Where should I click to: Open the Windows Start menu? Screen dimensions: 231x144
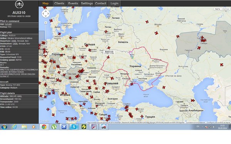pyautogui.click(x=4, y=127)
